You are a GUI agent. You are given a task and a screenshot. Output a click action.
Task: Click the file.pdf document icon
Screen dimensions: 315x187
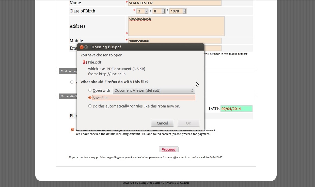click(85, 62)
